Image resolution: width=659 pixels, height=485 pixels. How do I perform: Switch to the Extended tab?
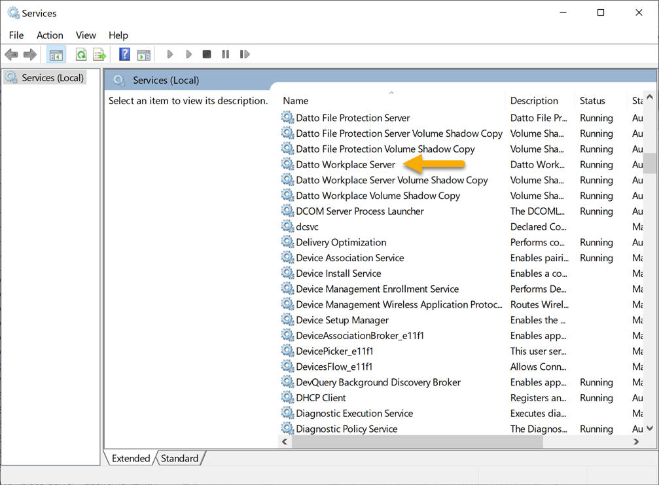[x=130, y=458]
